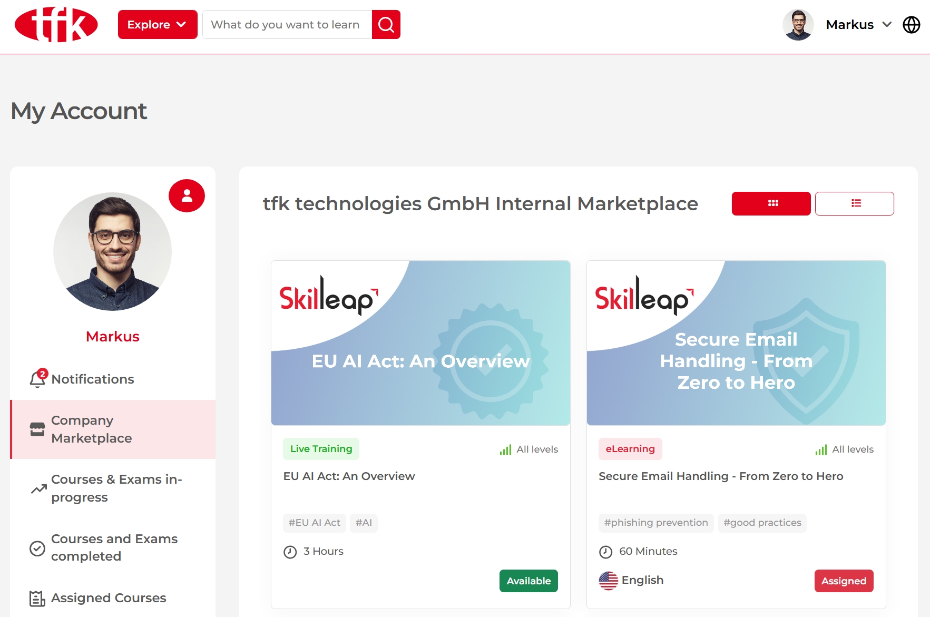Open the Explore dropdown menu
Viewport: 930px width, 617px height.
pos(158,25)
